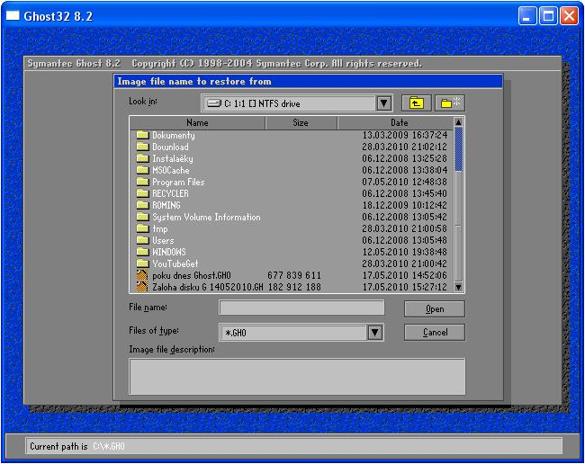The image size is (585, 464).
Task: Open the Look in drive dropdown arrow
Action: point(384,103)
